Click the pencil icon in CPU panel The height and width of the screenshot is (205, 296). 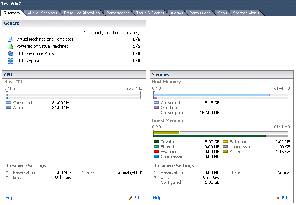coord(130,198)
